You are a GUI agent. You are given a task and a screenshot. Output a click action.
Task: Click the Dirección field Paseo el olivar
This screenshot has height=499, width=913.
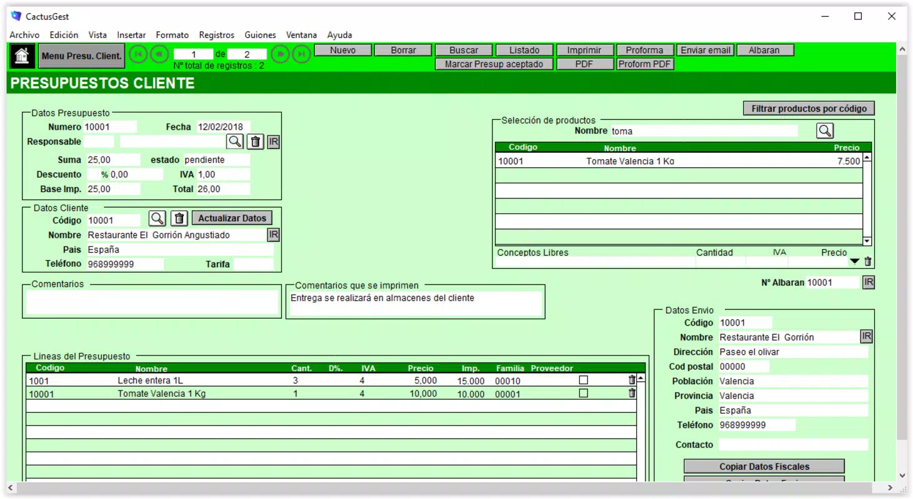(x=793, y=352)
